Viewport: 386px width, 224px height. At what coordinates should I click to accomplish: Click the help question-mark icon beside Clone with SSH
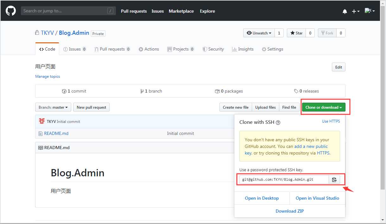278,122
